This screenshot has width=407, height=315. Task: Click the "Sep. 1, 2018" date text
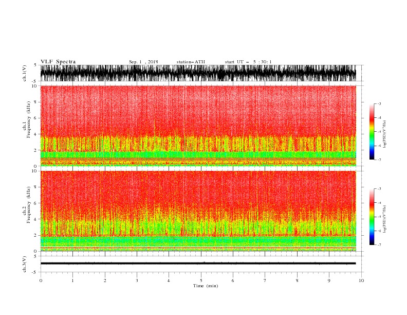pyautogui.click(x=143, y=62)
